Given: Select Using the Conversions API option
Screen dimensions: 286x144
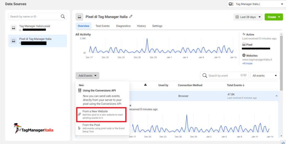Looking at the screenshot, I should [102, 97].
